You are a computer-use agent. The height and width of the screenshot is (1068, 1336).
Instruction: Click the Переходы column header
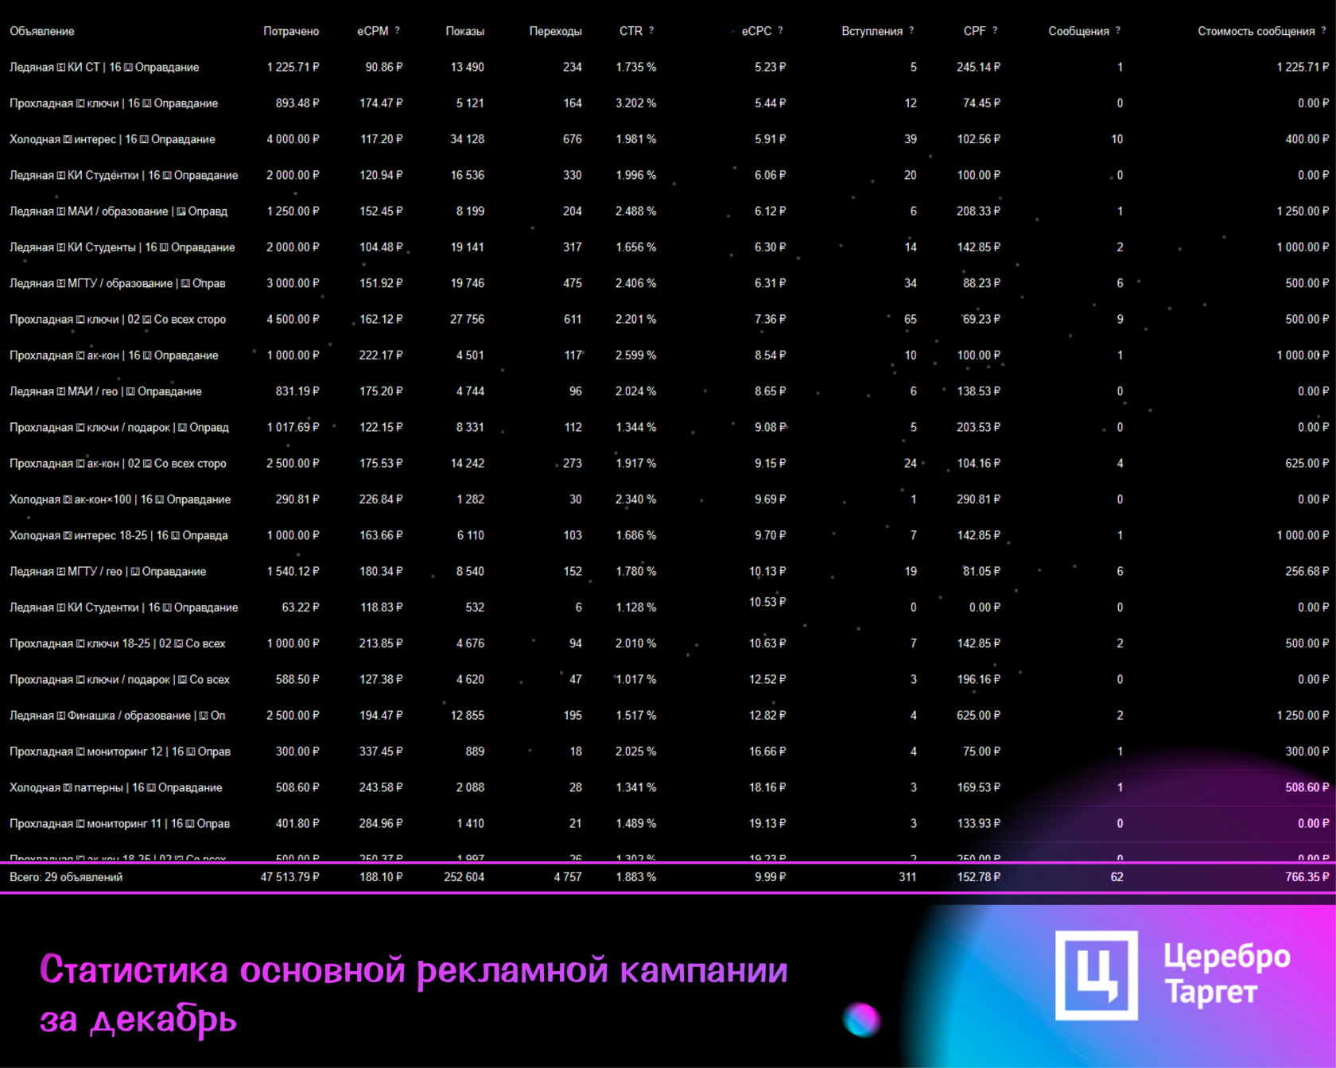(x=555, y=31)
